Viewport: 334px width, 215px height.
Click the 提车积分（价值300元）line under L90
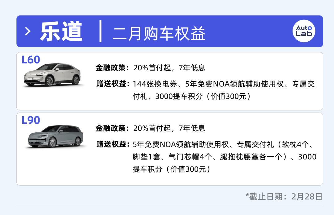172,169
